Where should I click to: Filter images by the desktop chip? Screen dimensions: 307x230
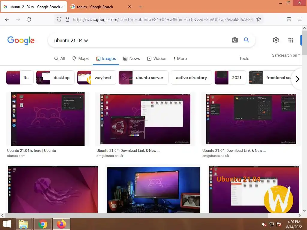tap(55, 78)
